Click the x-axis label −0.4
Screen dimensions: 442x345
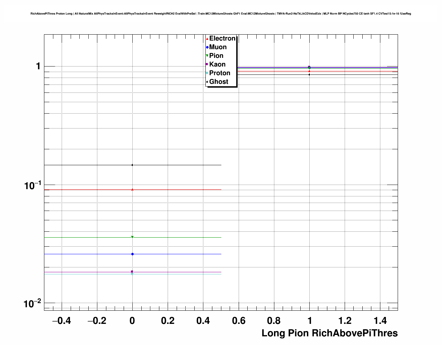[x=61, y=321]
